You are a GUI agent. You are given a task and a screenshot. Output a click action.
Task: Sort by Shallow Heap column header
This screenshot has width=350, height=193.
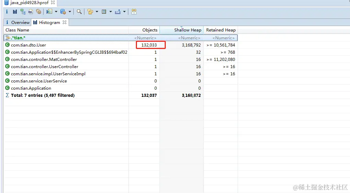pyautogui.click(x=182, y=30)
